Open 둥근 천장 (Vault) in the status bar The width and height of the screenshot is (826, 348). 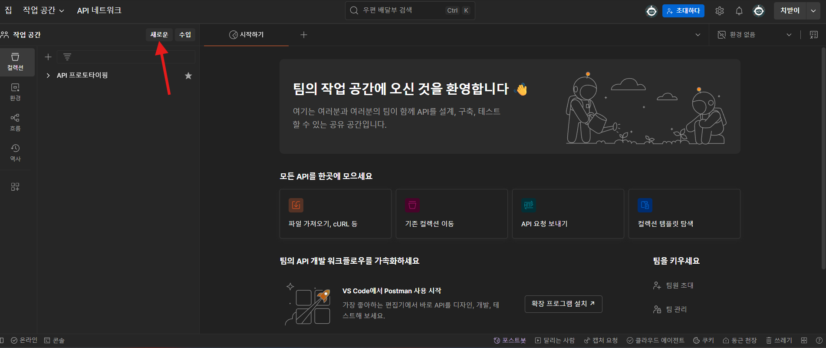tap(740, 341)
